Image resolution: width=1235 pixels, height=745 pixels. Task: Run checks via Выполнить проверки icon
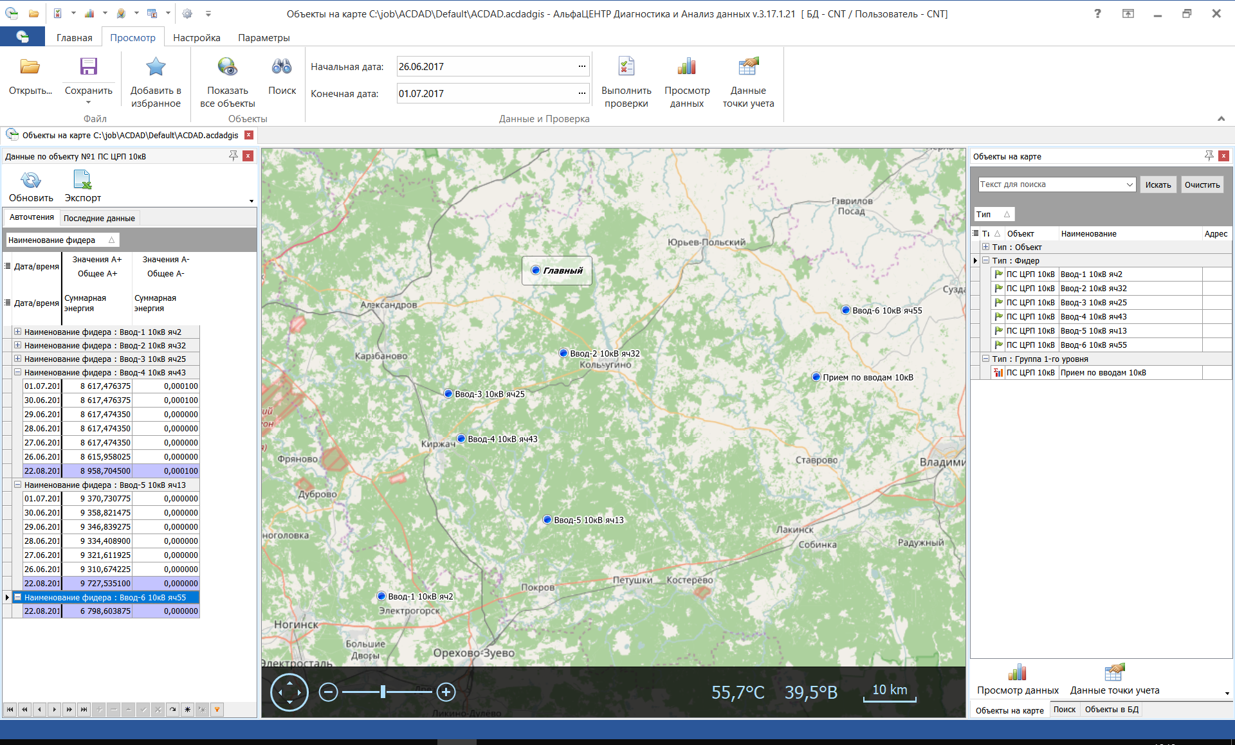pyautogui.click(x=626, y=66)
